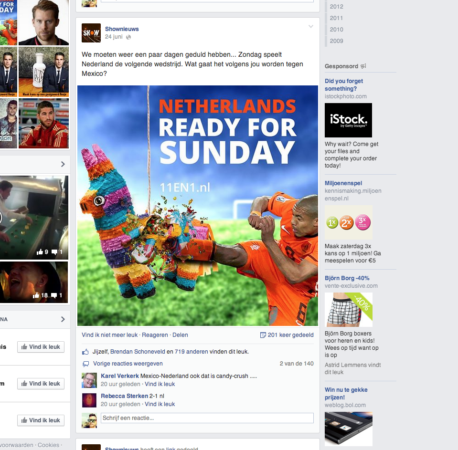Open the Did you forget something ad link
The width and height of the screenshot is (458, 450).
344,84
